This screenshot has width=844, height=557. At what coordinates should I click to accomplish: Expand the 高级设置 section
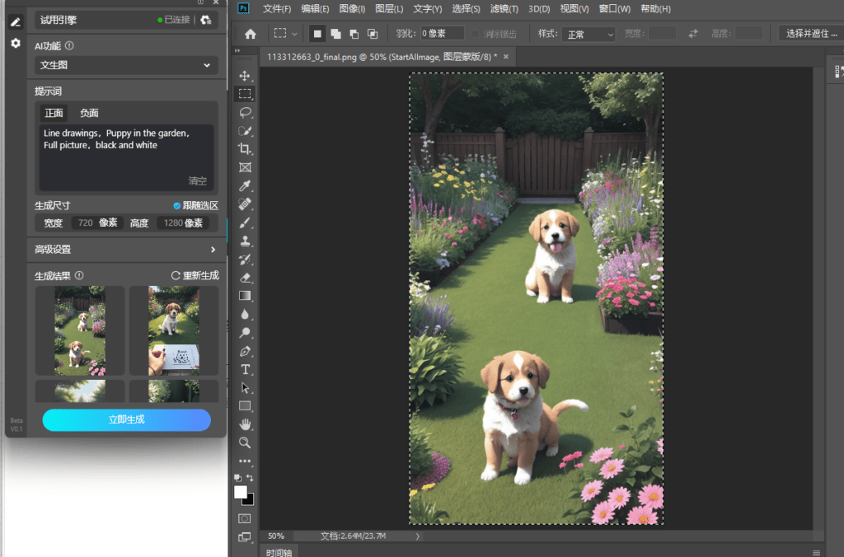pyautogui.click(x=126, y=249)
